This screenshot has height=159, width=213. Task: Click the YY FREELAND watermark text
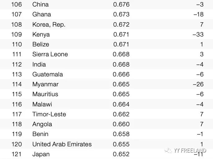click(190, 150)
